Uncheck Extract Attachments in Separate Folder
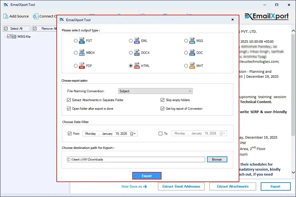Image resolution: width=296 pixels, height=197 pixels. click(69, 100)
